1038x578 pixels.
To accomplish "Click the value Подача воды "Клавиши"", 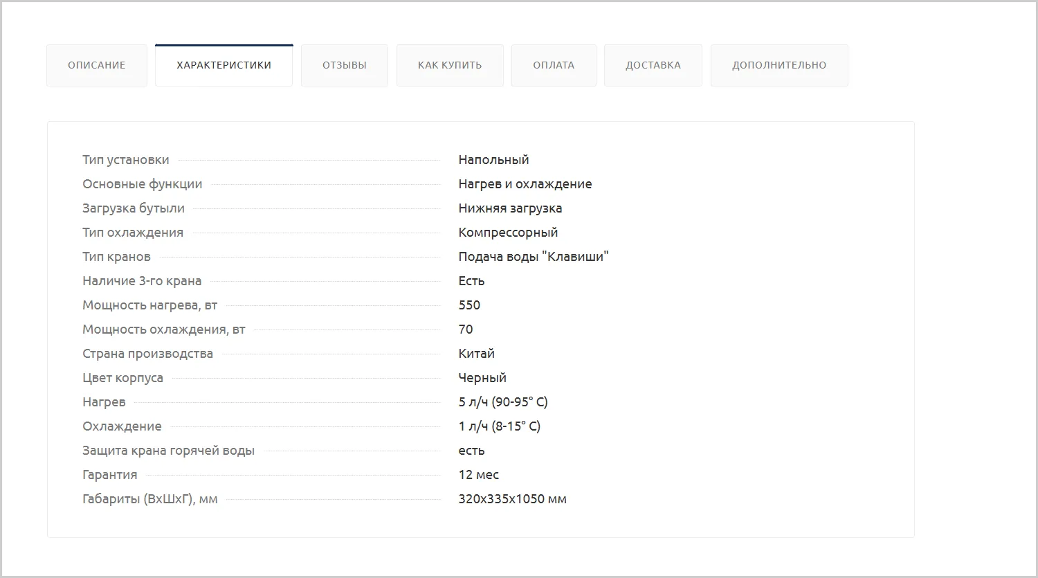I will click(534, 257).
